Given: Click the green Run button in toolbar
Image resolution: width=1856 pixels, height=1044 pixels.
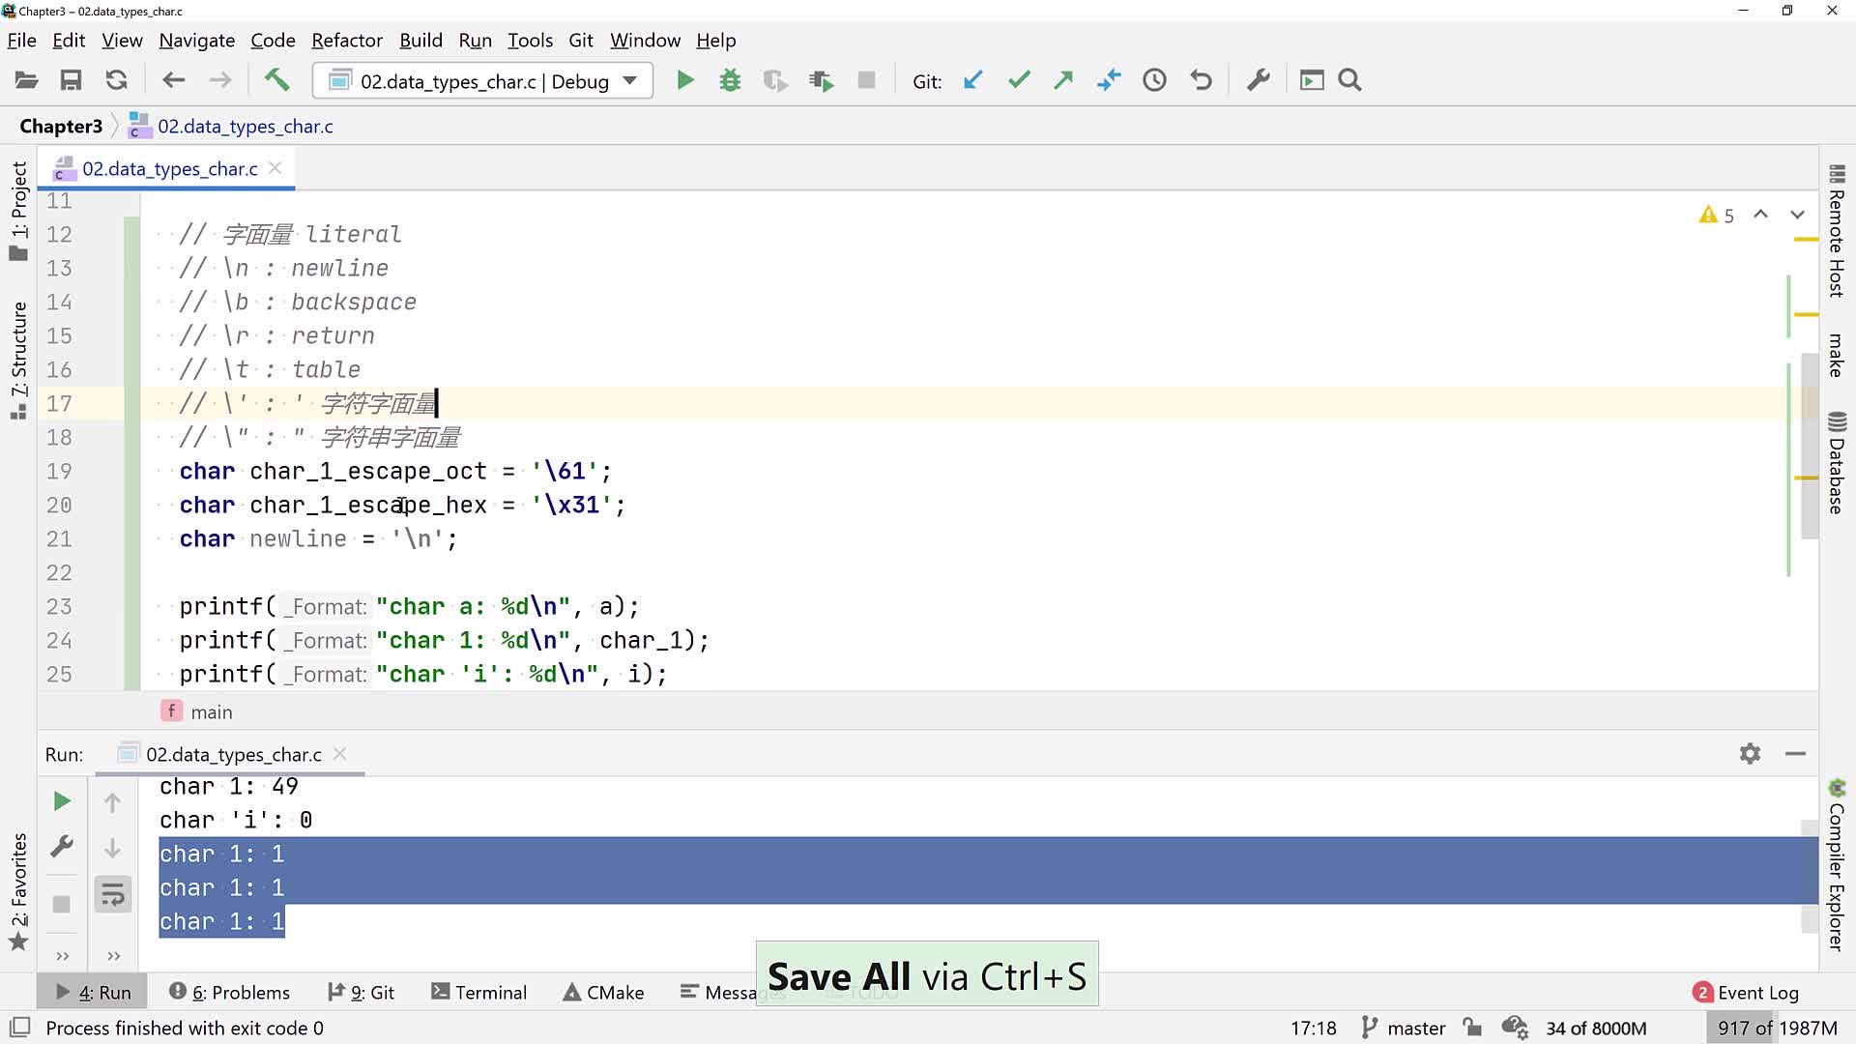Looking at the screenshot, I should pos(684,80).
